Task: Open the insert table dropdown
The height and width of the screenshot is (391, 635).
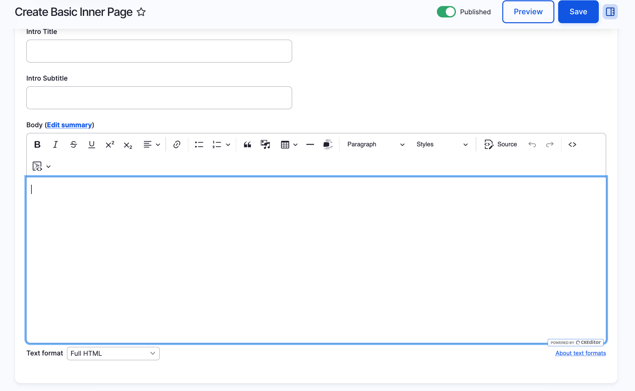Action: point(289,144)
